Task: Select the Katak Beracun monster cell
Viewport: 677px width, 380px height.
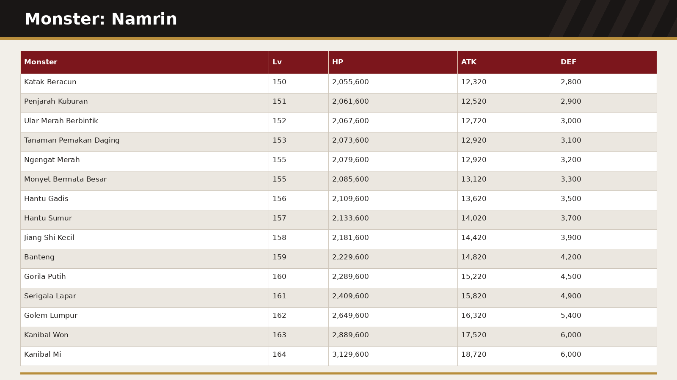Action: [x=145, y=83]
